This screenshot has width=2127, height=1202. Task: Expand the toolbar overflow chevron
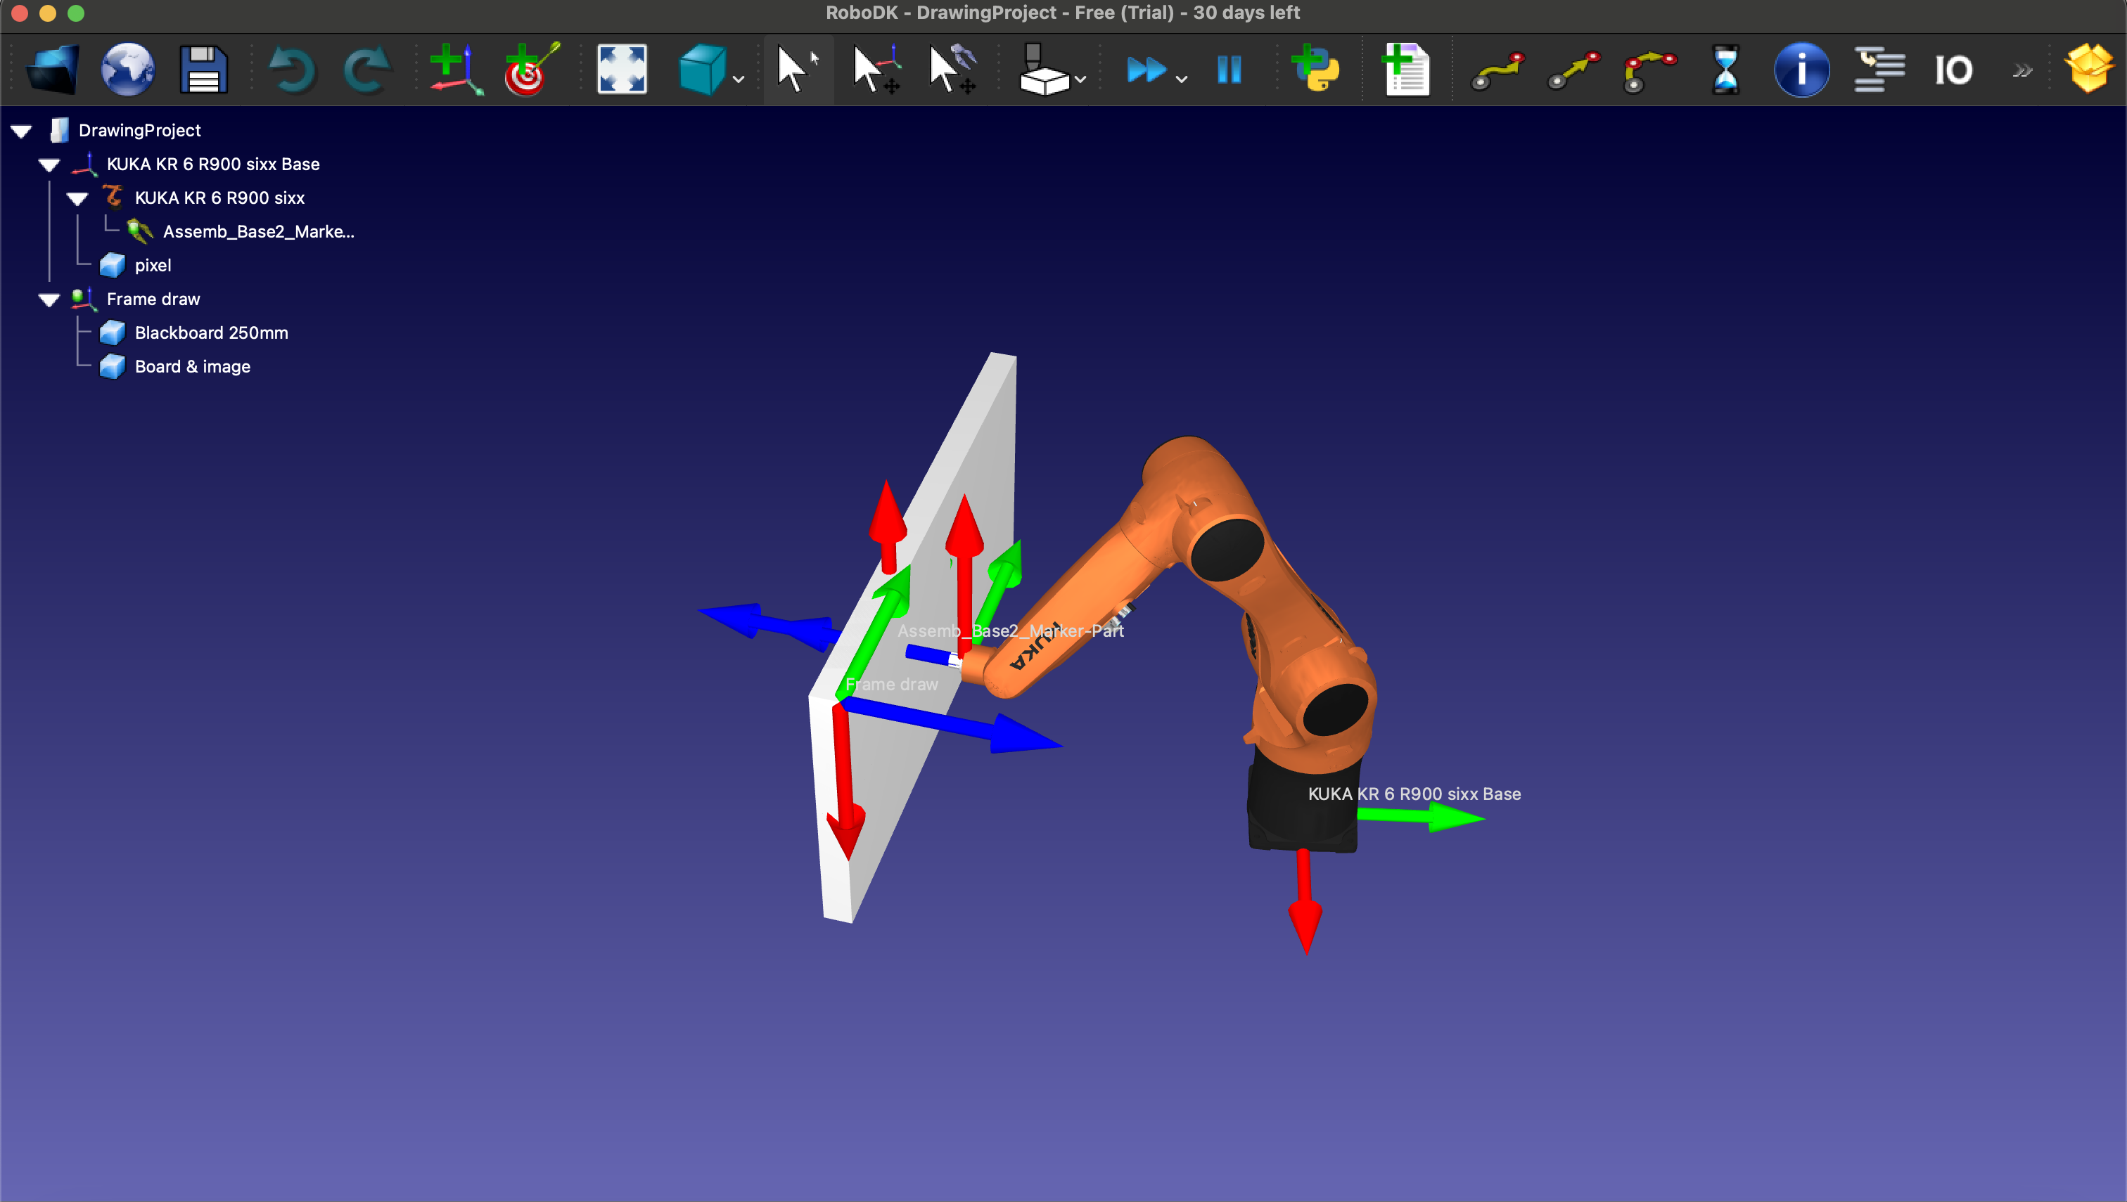pos(2021,70)
